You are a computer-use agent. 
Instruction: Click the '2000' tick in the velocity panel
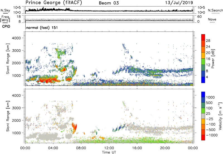(16, 120)
